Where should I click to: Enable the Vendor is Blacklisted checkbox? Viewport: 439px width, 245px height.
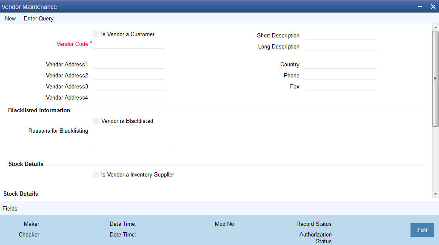[96, 121]
